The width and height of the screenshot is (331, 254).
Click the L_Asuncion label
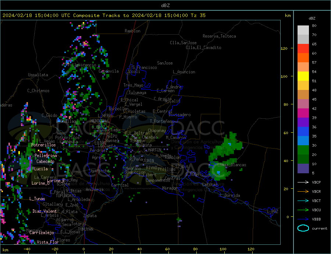tap(184, 72)
